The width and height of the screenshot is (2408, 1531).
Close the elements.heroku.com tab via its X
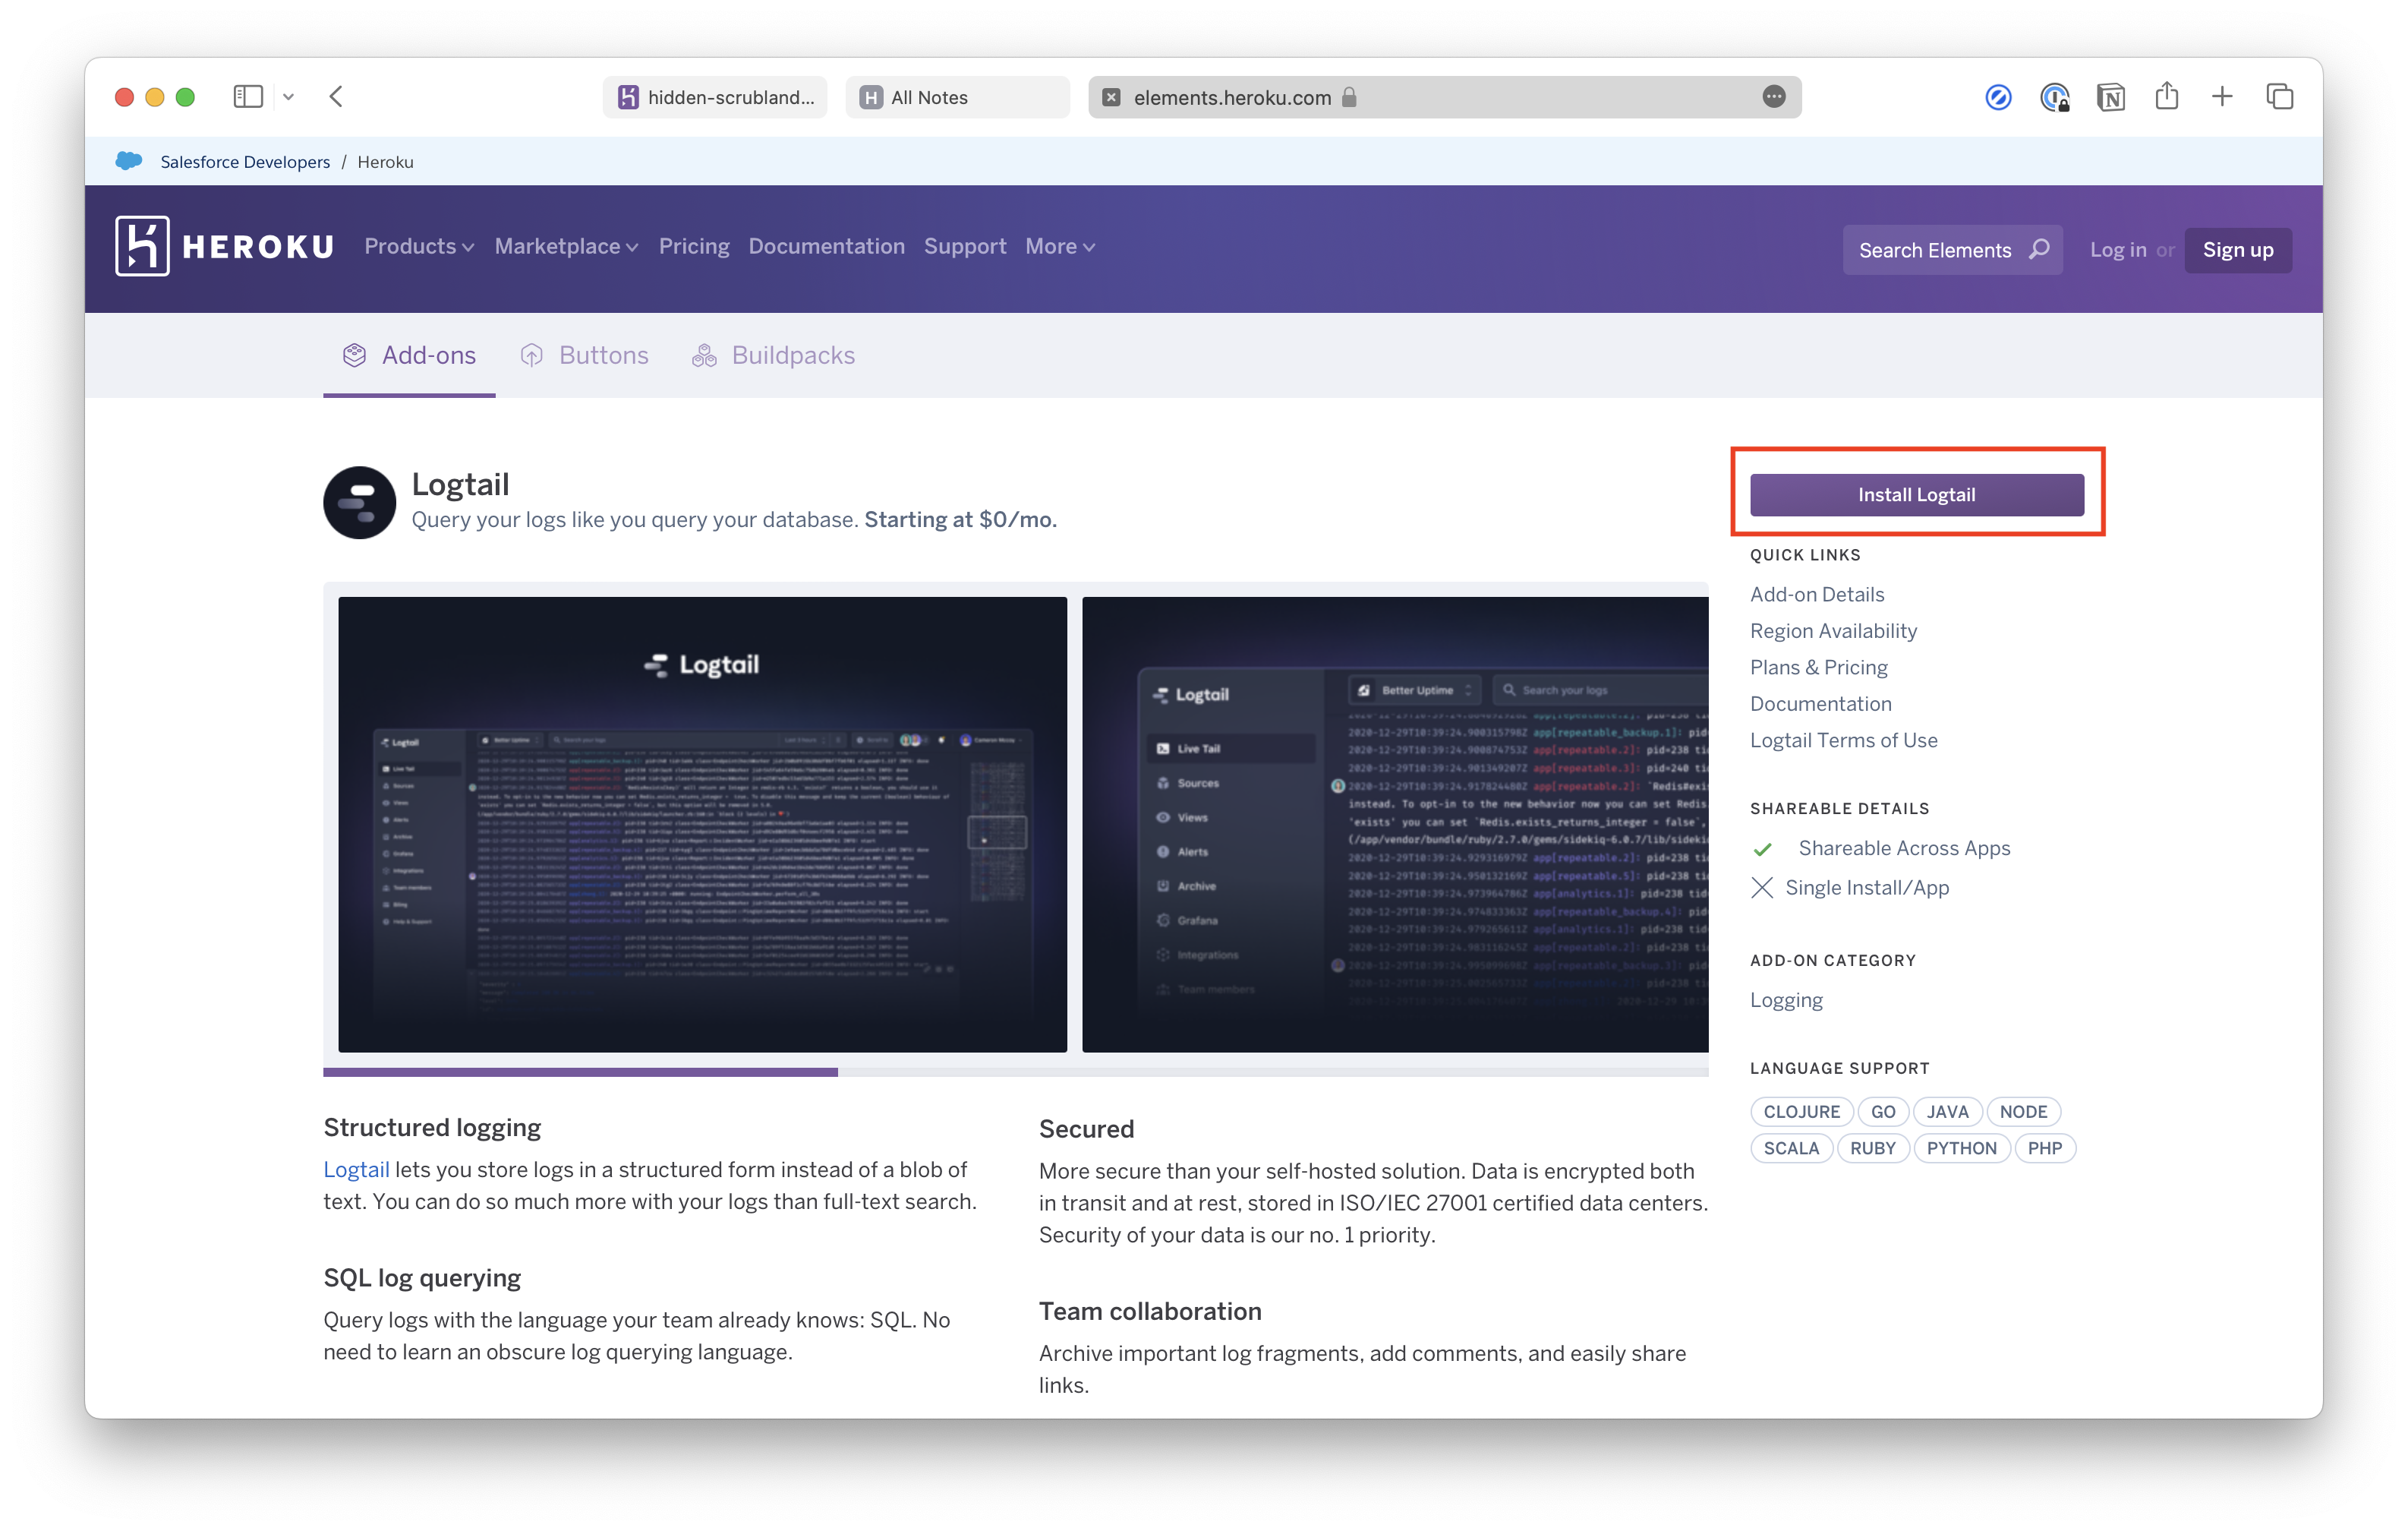[1111, 97]
